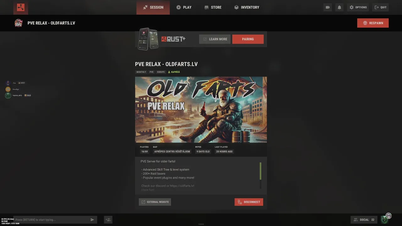Click the 'PVE RELAX - OLDFARTS.LV' panel heading
The width and height of the screenshot is (402, 226).
166,64
